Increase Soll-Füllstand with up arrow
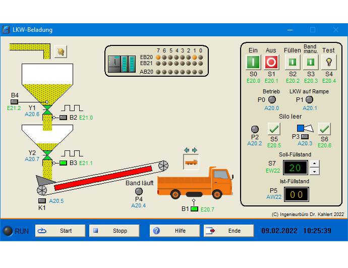This screenshot has width=348, height=268. tap(315, 164)
